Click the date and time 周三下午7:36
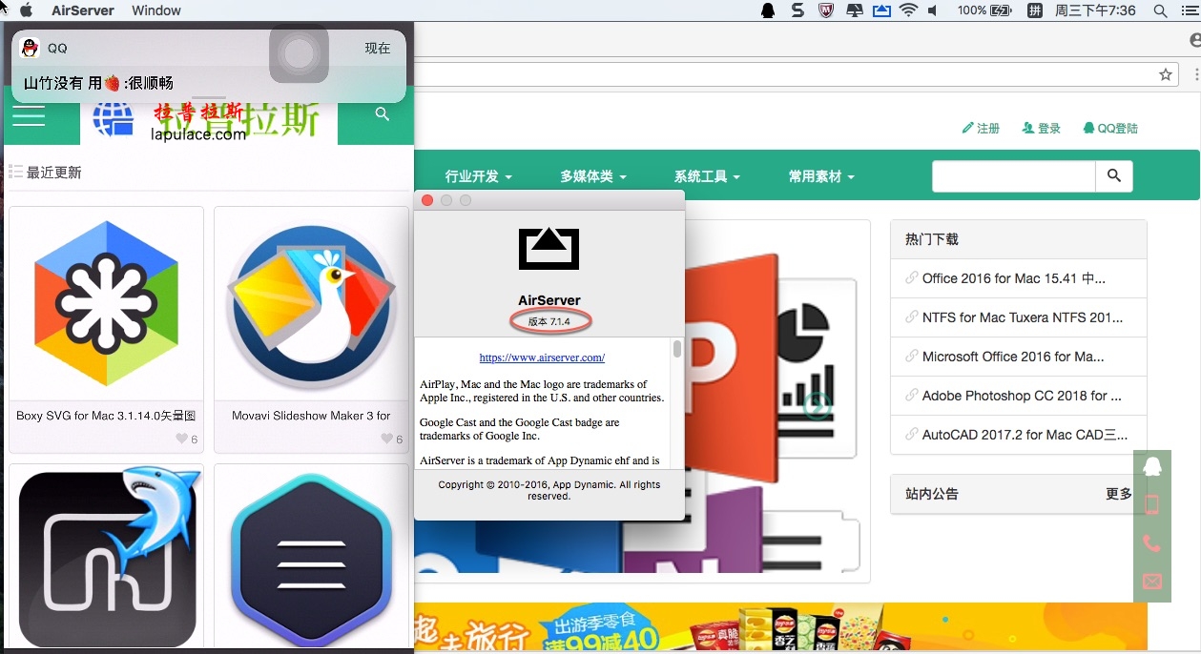 click(1095, 10)
